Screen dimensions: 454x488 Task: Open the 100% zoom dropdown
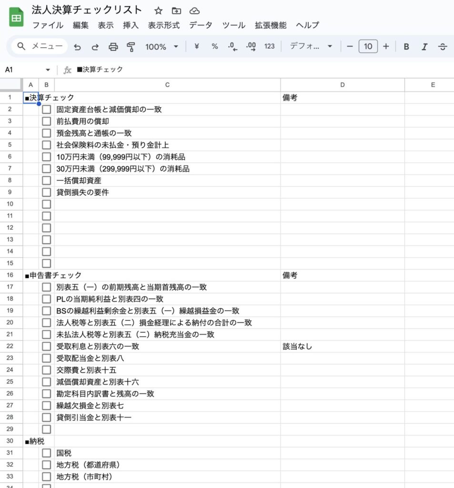(161, 47)
